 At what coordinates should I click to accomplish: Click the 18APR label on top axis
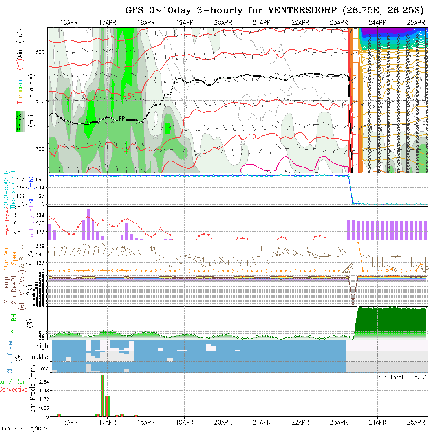click(146, 23)
